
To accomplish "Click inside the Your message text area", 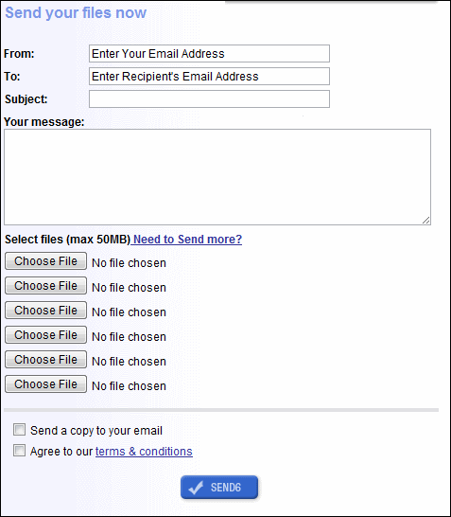I will click(x=217, y=177).
